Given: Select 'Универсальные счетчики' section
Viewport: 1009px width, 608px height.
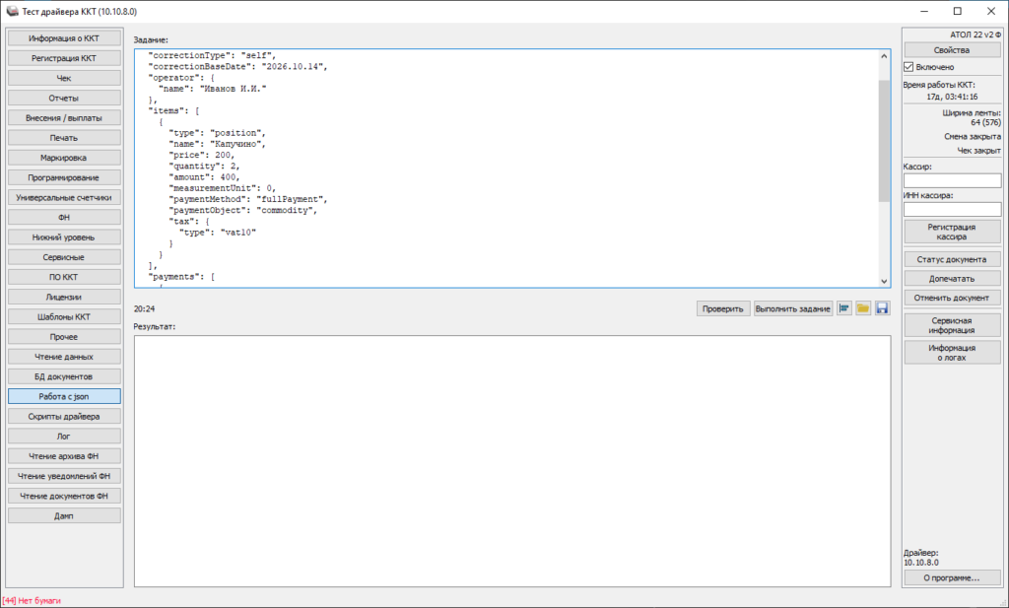Looking at the screenshot, I should [x=64, y=198].
